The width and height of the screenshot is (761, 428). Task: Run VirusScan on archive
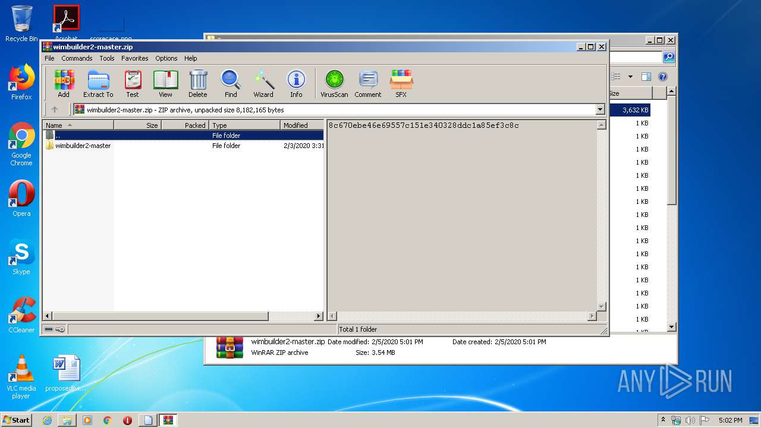[x=334, y=83]
